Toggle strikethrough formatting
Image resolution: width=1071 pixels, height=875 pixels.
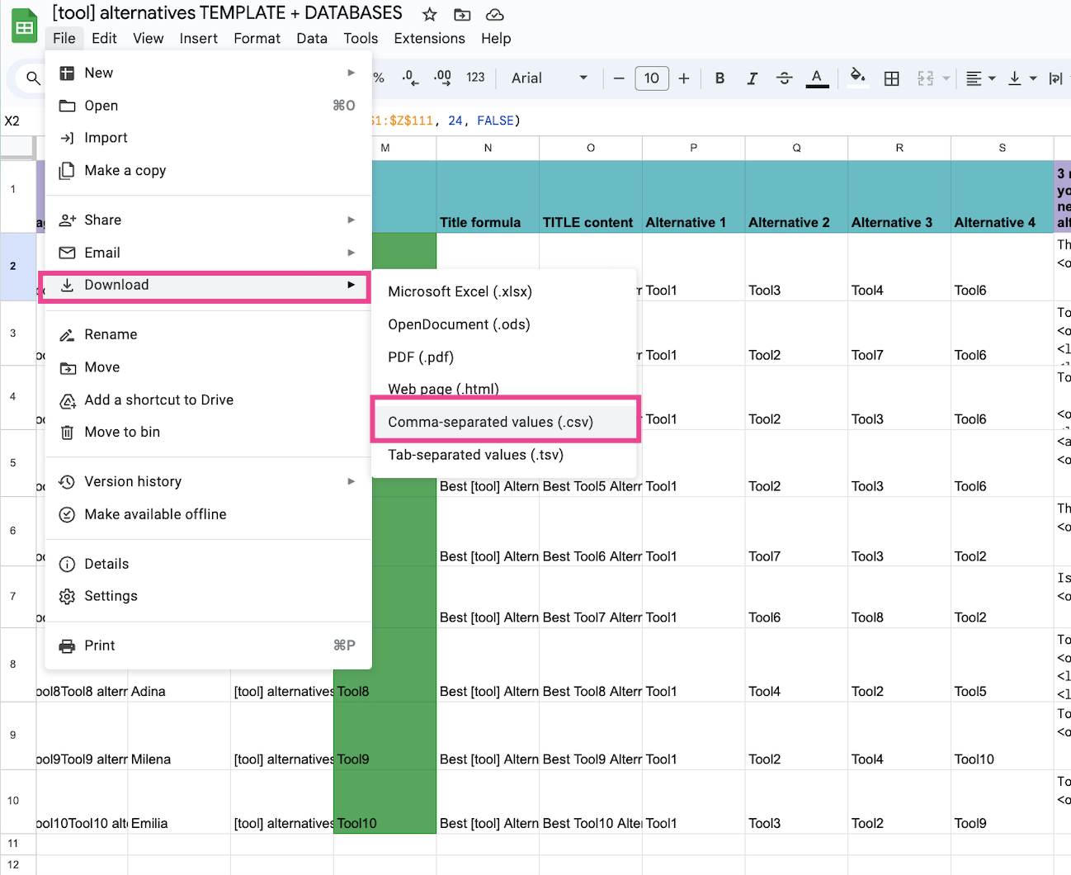click(785, 78)
